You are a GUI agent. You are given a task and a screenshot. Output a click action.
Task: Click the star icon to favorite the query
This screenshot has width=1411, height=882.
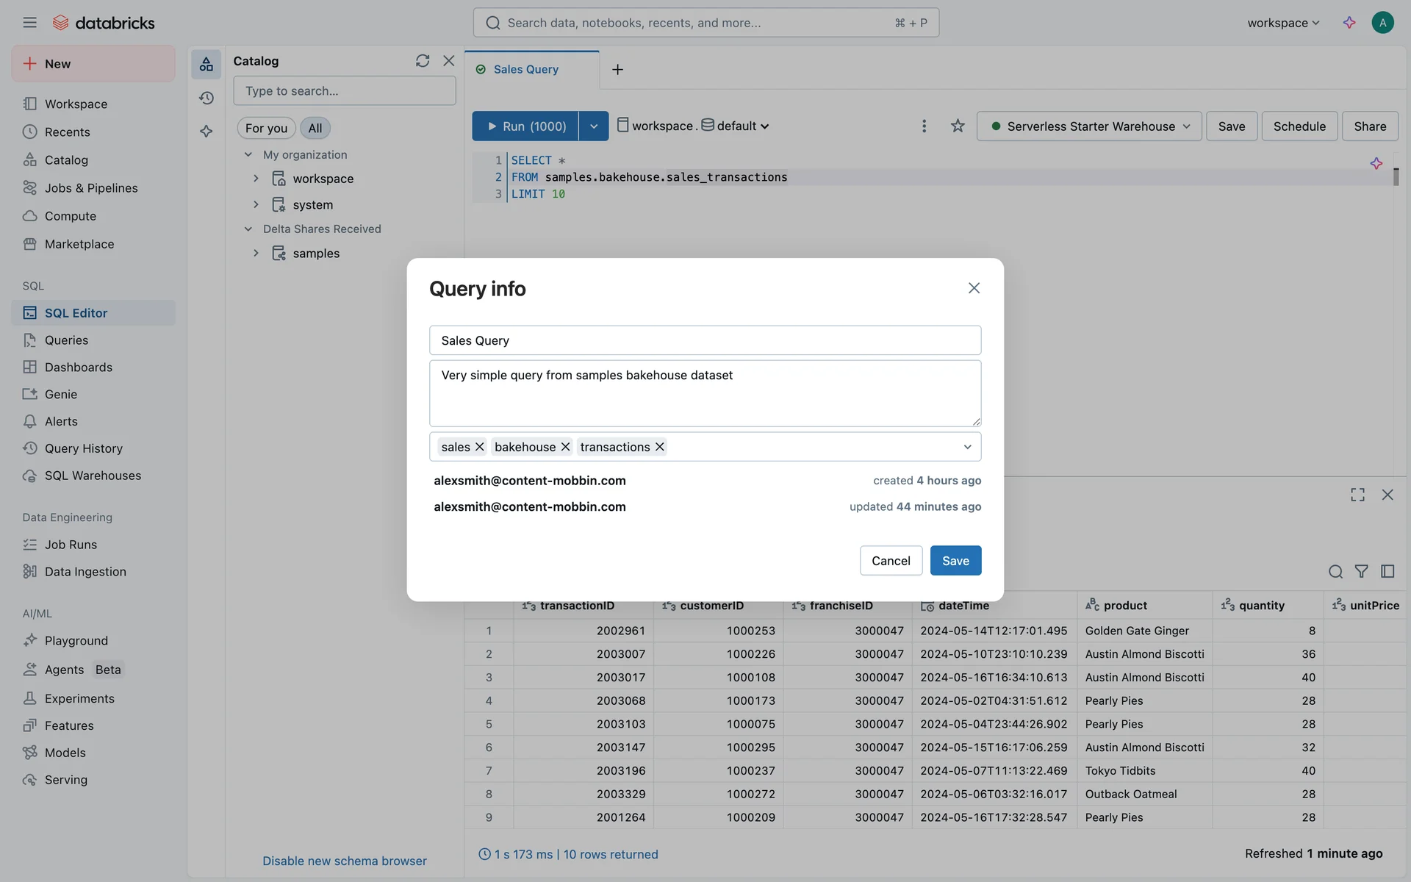[957, 126]
